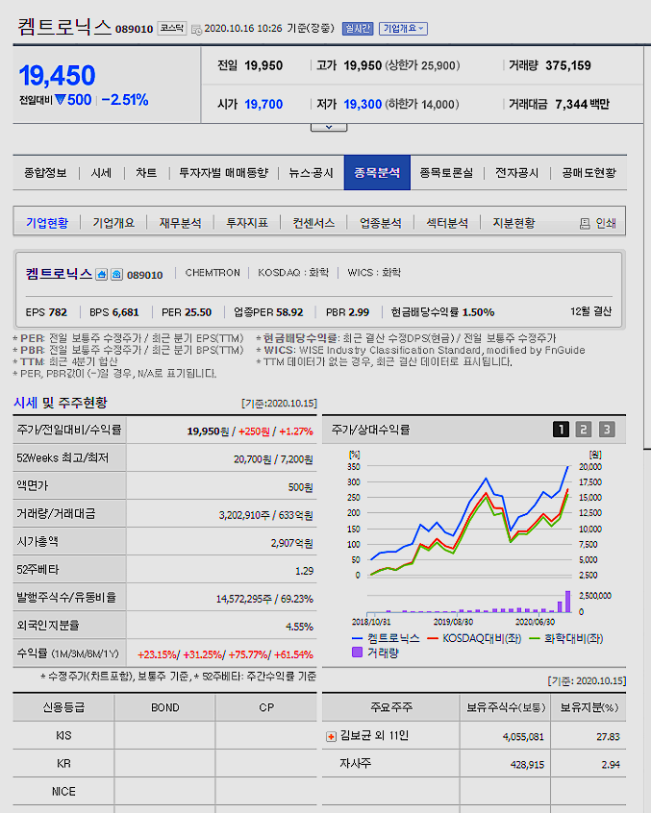This screenshot has height=813, width=651.
Task: Click the NICE credit rating row
Action: click(x=164, y=792)
